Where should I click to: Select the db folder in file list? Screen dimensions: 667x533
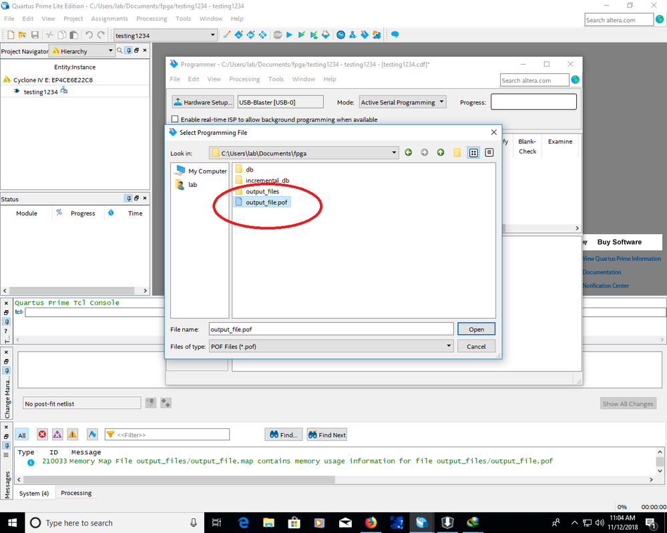244,169
